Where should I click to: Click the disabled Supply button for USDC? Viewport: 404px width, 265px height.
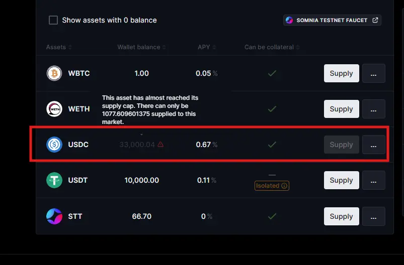click(342, 145)
